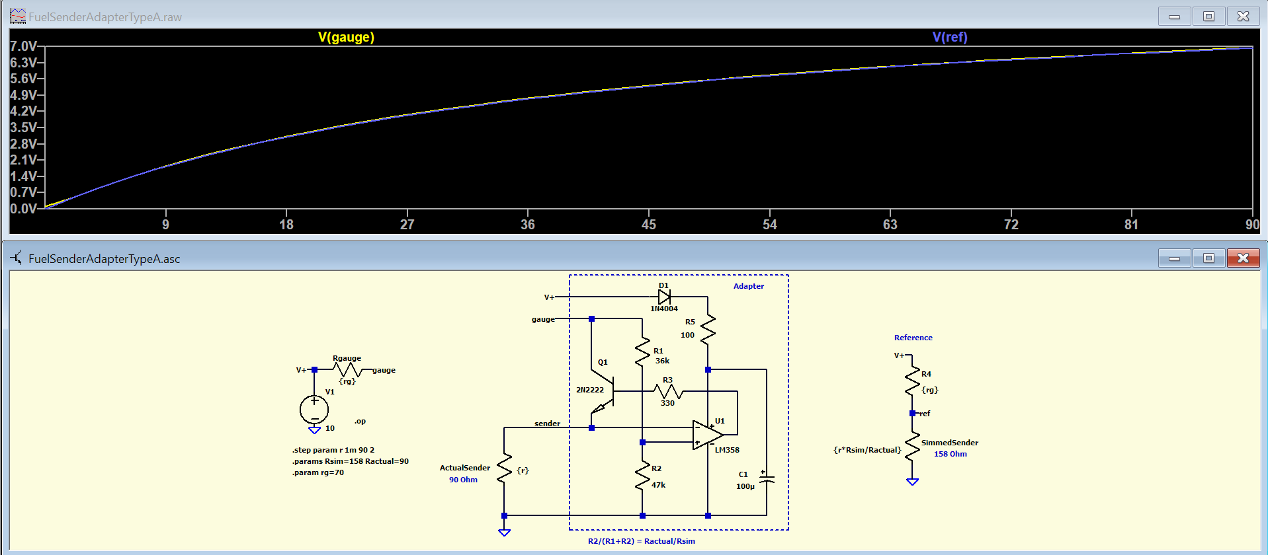Click the 158 Ohm label
Image resolution: width=1268 pixels, height=555 pixels.
pos(951,454)
